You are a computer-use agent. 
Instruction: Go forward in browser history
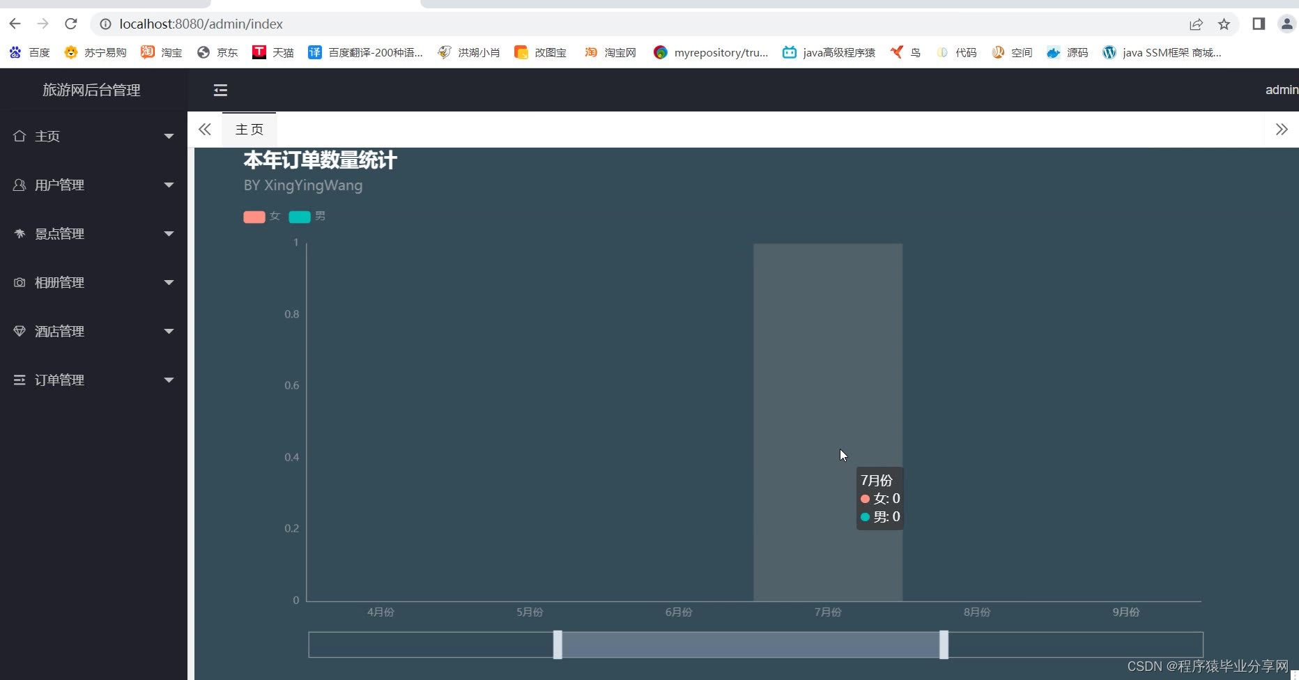click(x=43, y=24)
